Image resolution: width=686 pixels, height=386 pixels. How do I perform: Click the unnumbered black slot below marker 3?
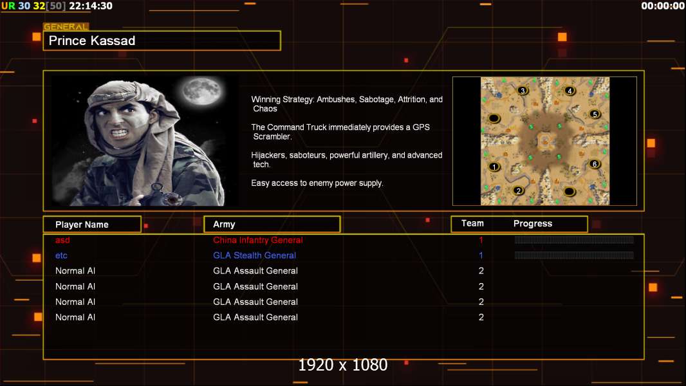click(494, 118)
